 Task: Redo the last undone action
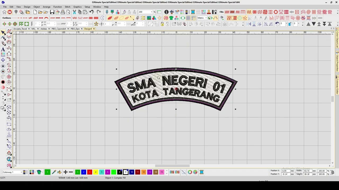point(99,12)
